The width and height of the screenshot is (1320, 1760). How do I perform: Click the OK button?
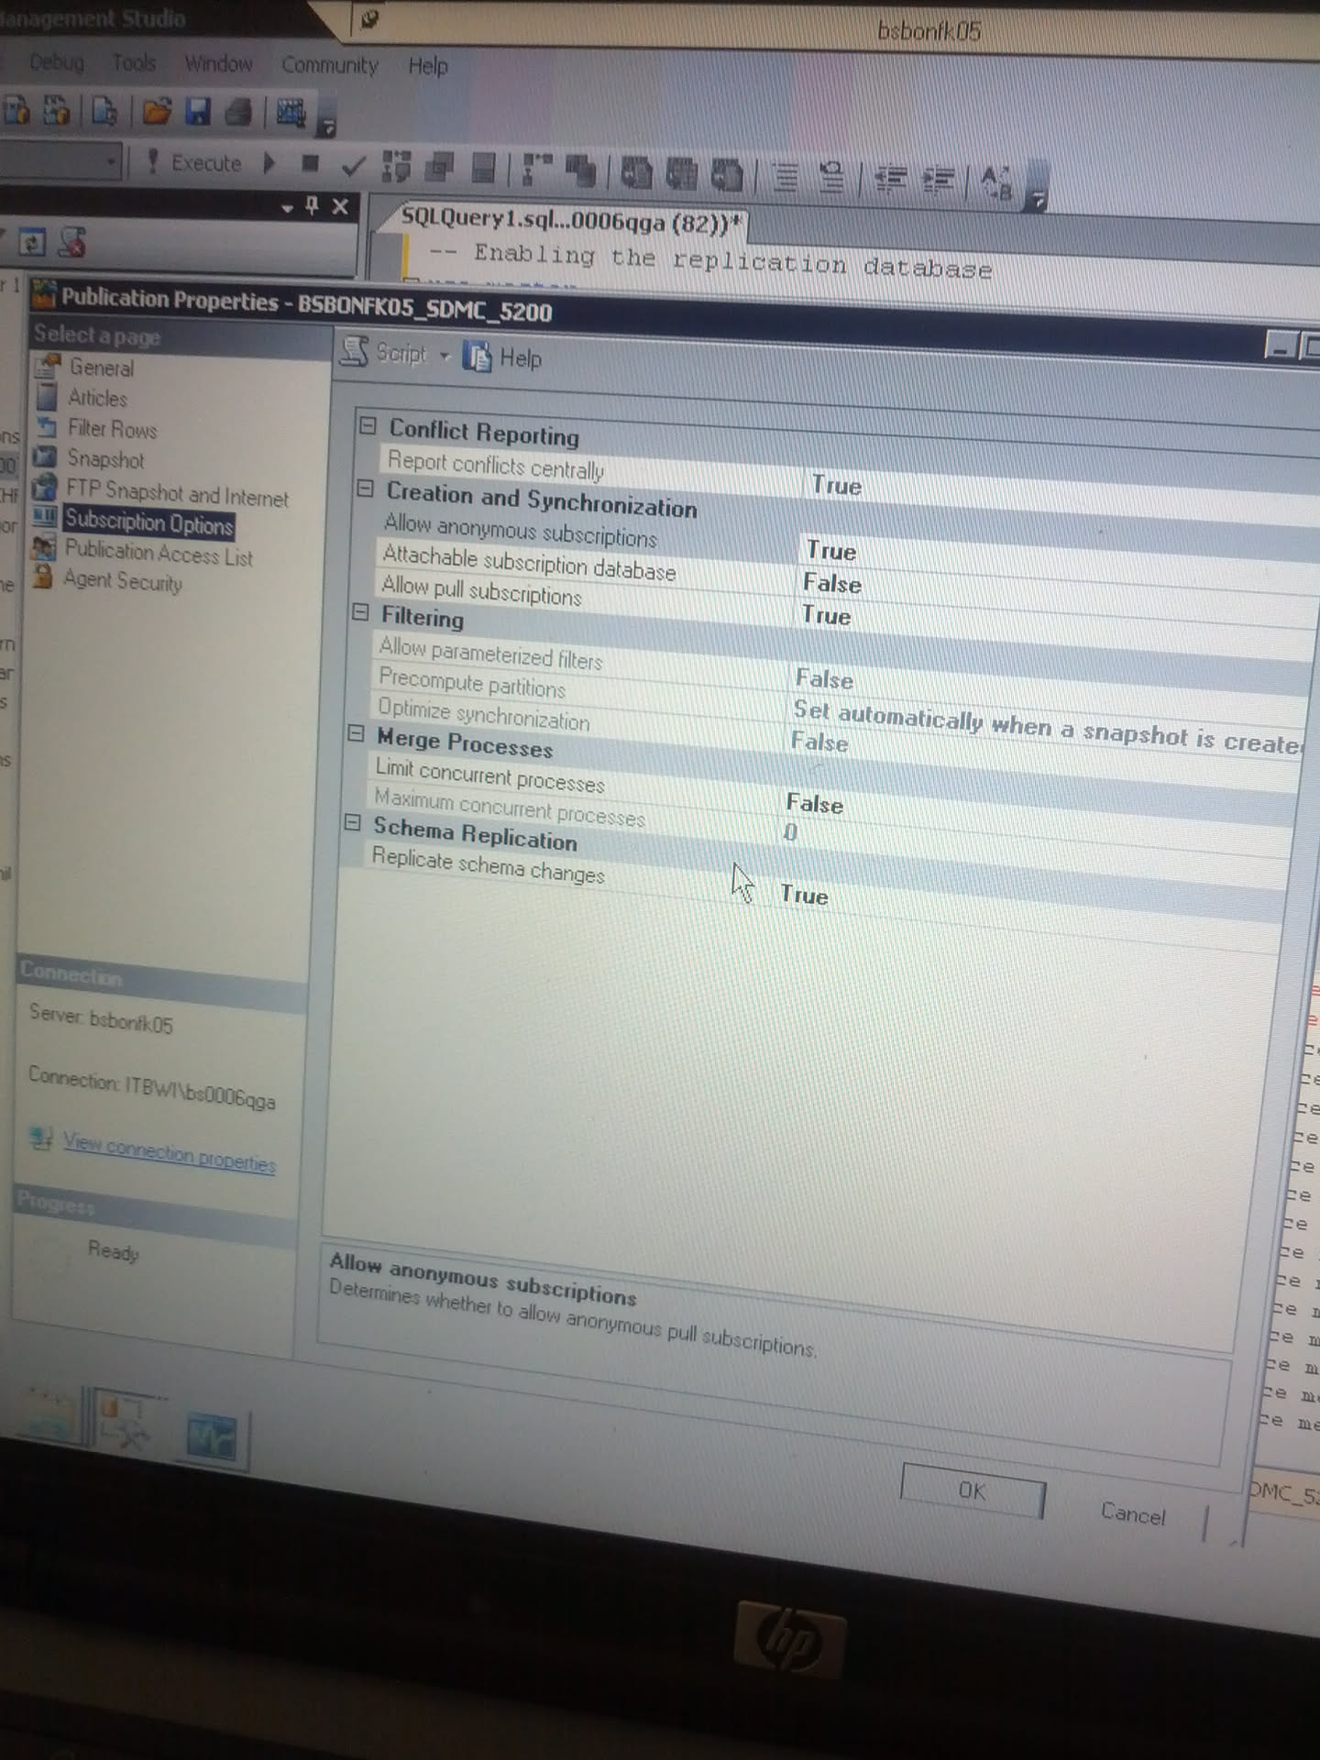[x=972, y=1491]
